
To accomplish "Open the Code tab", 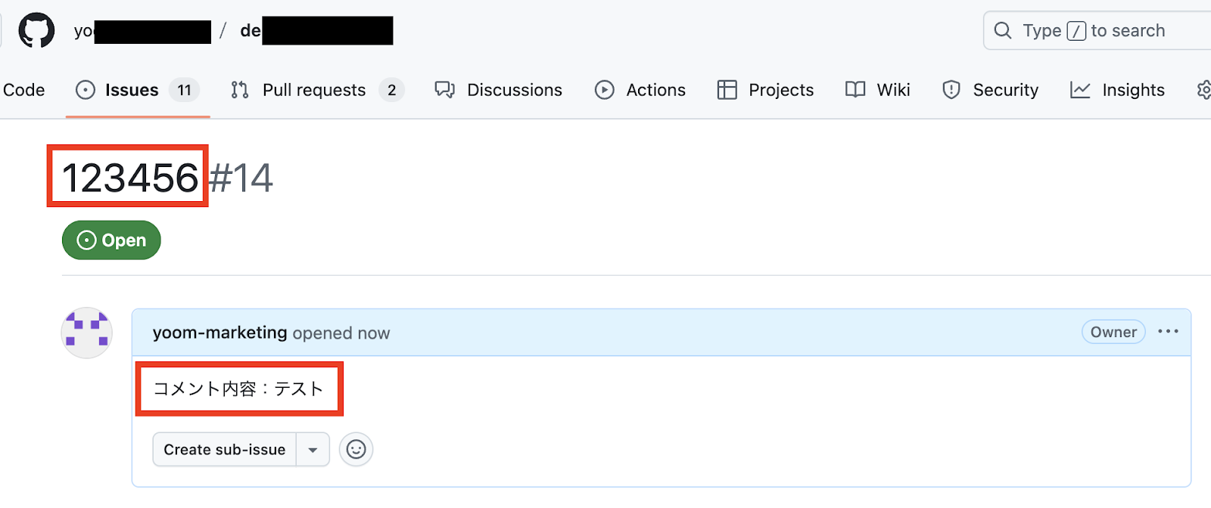I will (23, 90).
